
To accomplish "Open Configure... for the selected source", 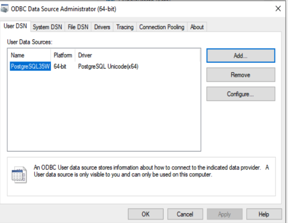I will pyautogui.click(x=241, y=94).
